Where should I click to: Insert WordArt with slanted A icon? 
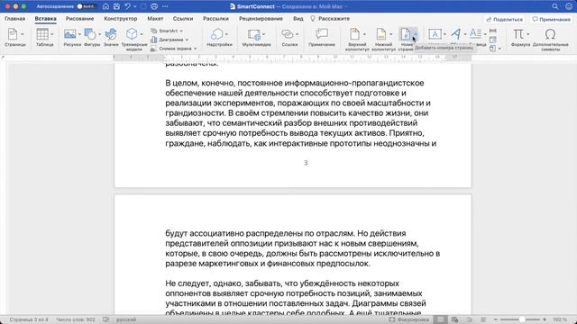pyautogui.click(x=456, y=34)
